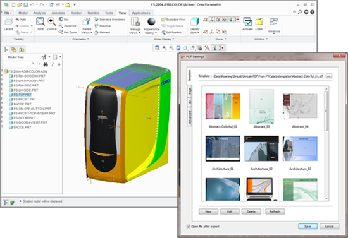The image size is (348, 238).
Task: Click the Standard Orientation icon
Action: tap(96, 20)
